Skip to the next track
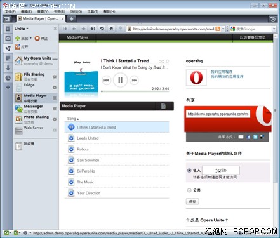 coord(134,80)
